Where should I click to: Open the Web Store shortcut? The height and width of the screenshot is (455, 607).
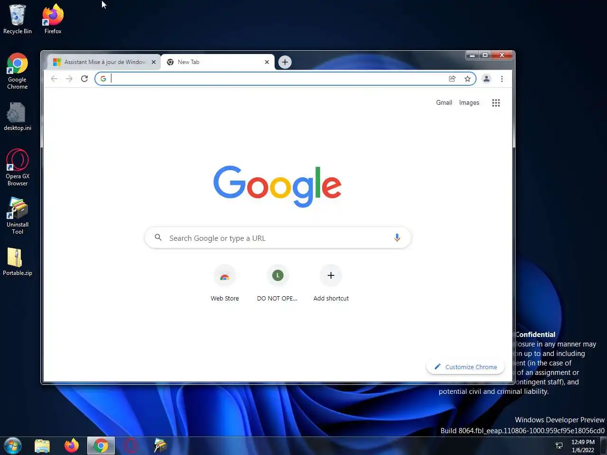225,283
